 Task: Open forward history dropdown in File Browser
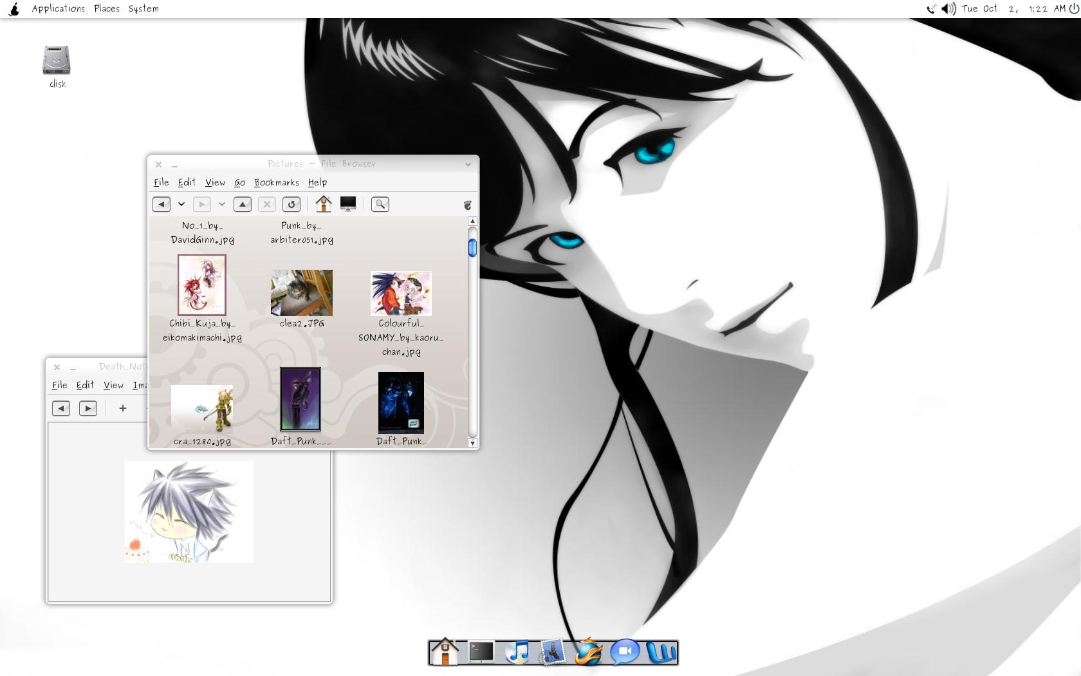pyautogui.click(x=221, y=204)
